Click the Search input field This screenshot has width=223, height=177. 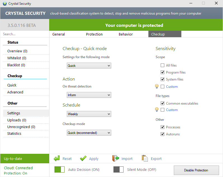pyautogui.click(x=25, y=34)
